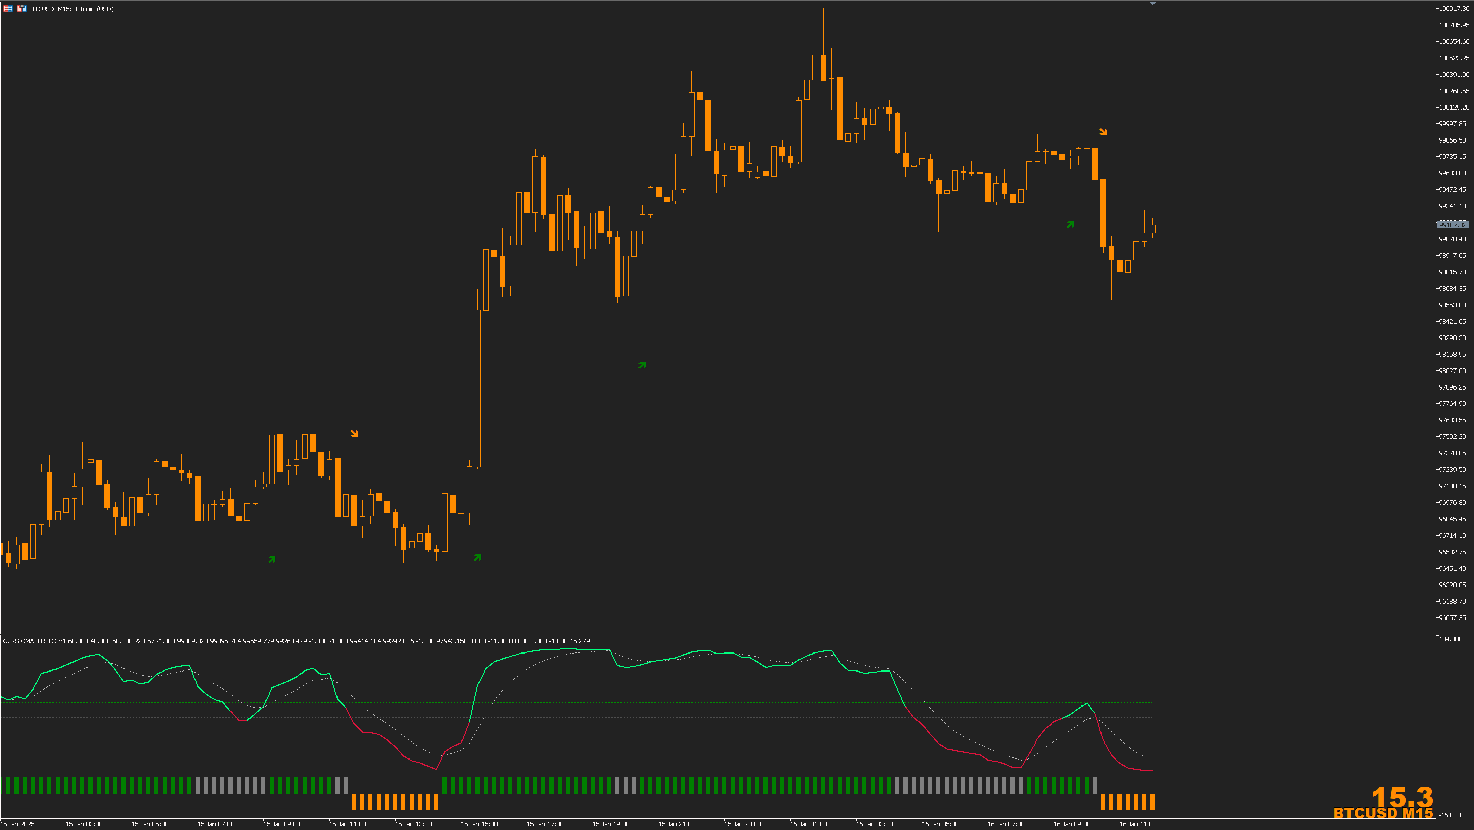
Task: Click orange sell arrow near 15 Jan 11:00
Action: [354, 433]
